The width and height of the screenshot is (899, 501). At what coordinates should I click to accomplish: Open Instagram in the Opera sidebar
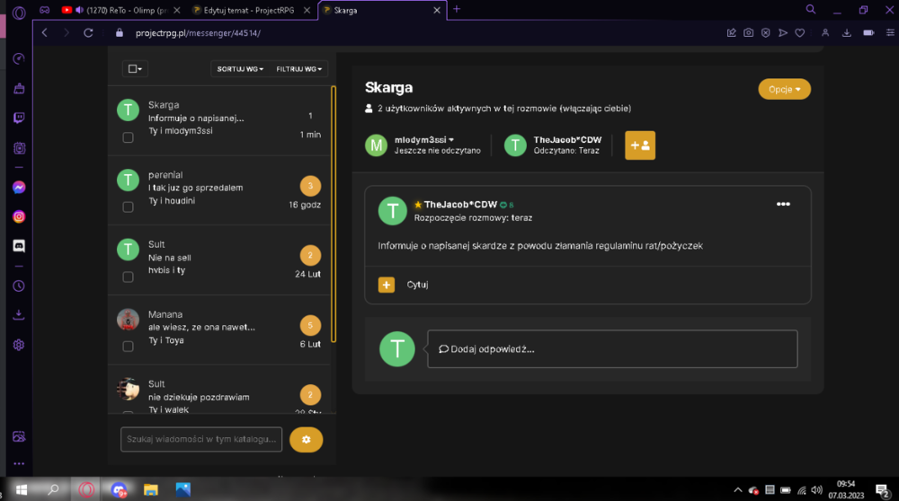(19, 217)
